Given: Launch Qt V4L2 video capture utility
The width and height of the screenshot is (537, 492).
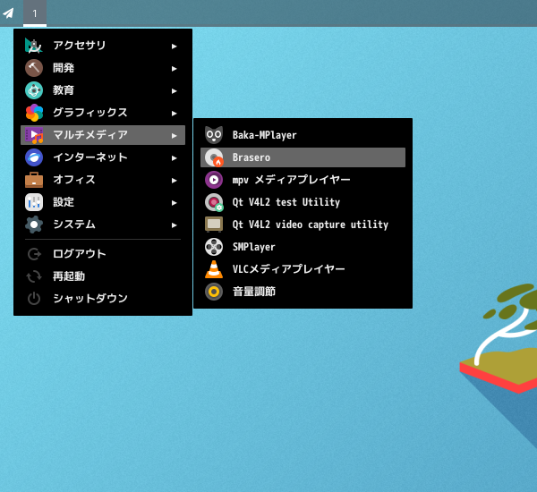Looking at the screenshot, I should click(x=303, y=225).
